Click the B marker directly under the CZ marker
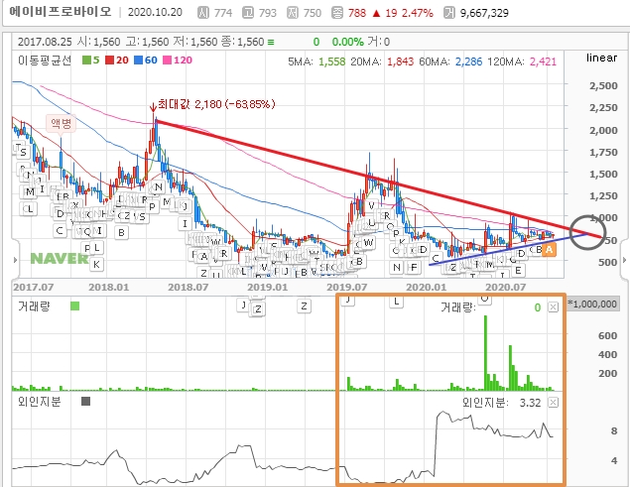Screen dimensions: 630x487 [x=121, y=232]
